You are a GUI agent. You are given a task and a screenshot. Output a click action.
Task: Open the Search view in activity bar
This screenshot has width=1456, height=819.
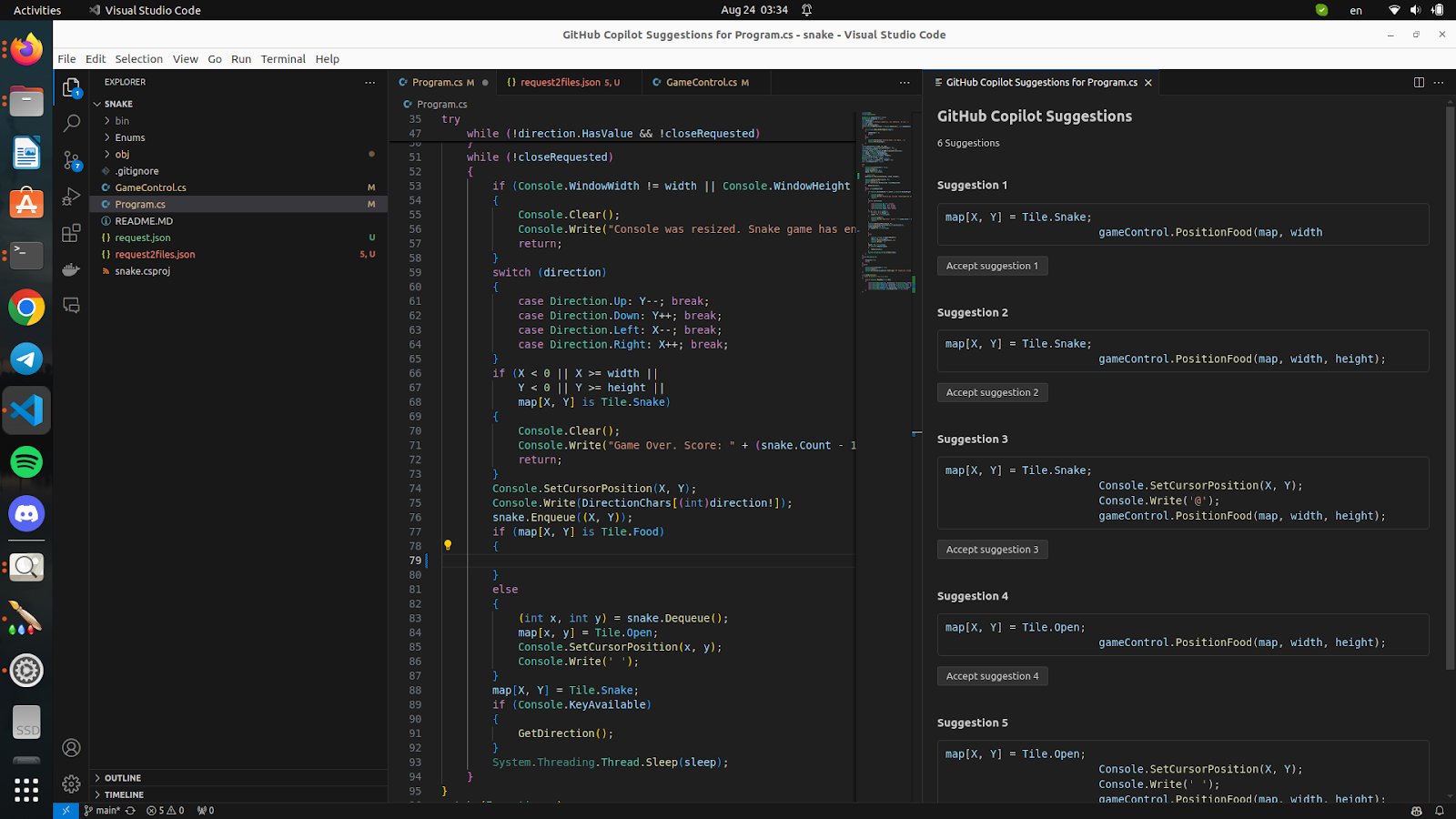71,123
